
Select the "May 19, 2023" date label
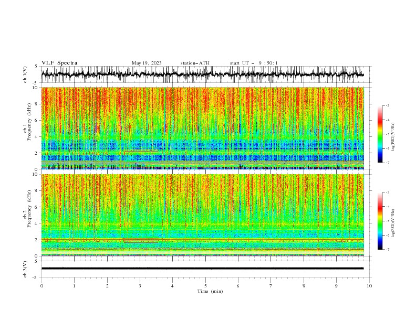point(147,63)
